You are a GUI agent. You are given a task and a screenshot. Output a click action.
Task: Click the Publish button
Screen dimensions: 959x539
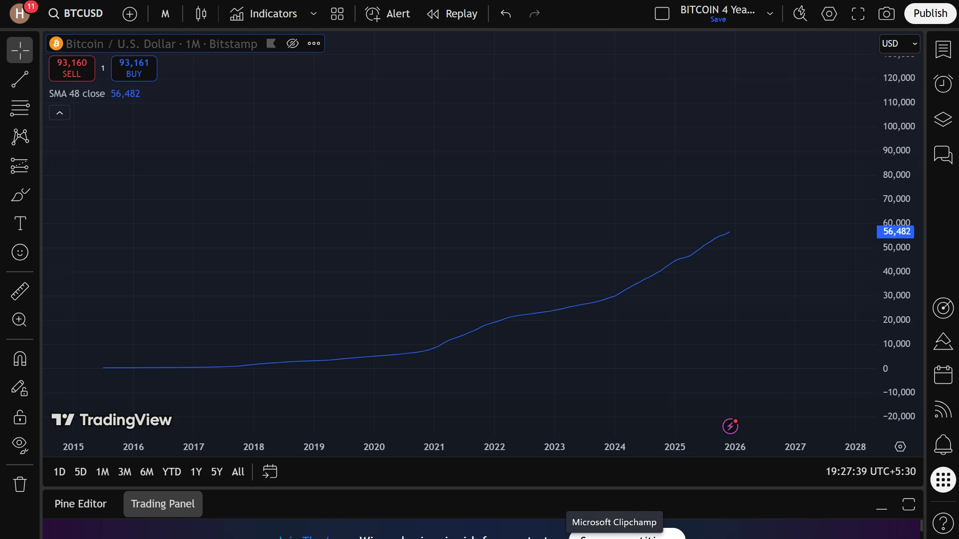(x=930, y=13)
